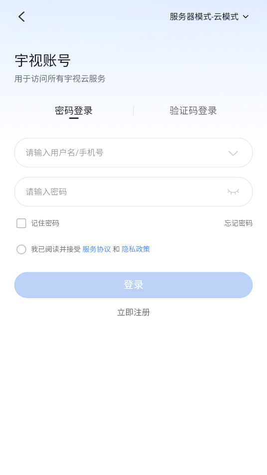Open the 服务器模式-云模式 mode selector
Image resolution: width=267 pixels, height=475 pixels.
pyautogui.click(x=209, y=16)
